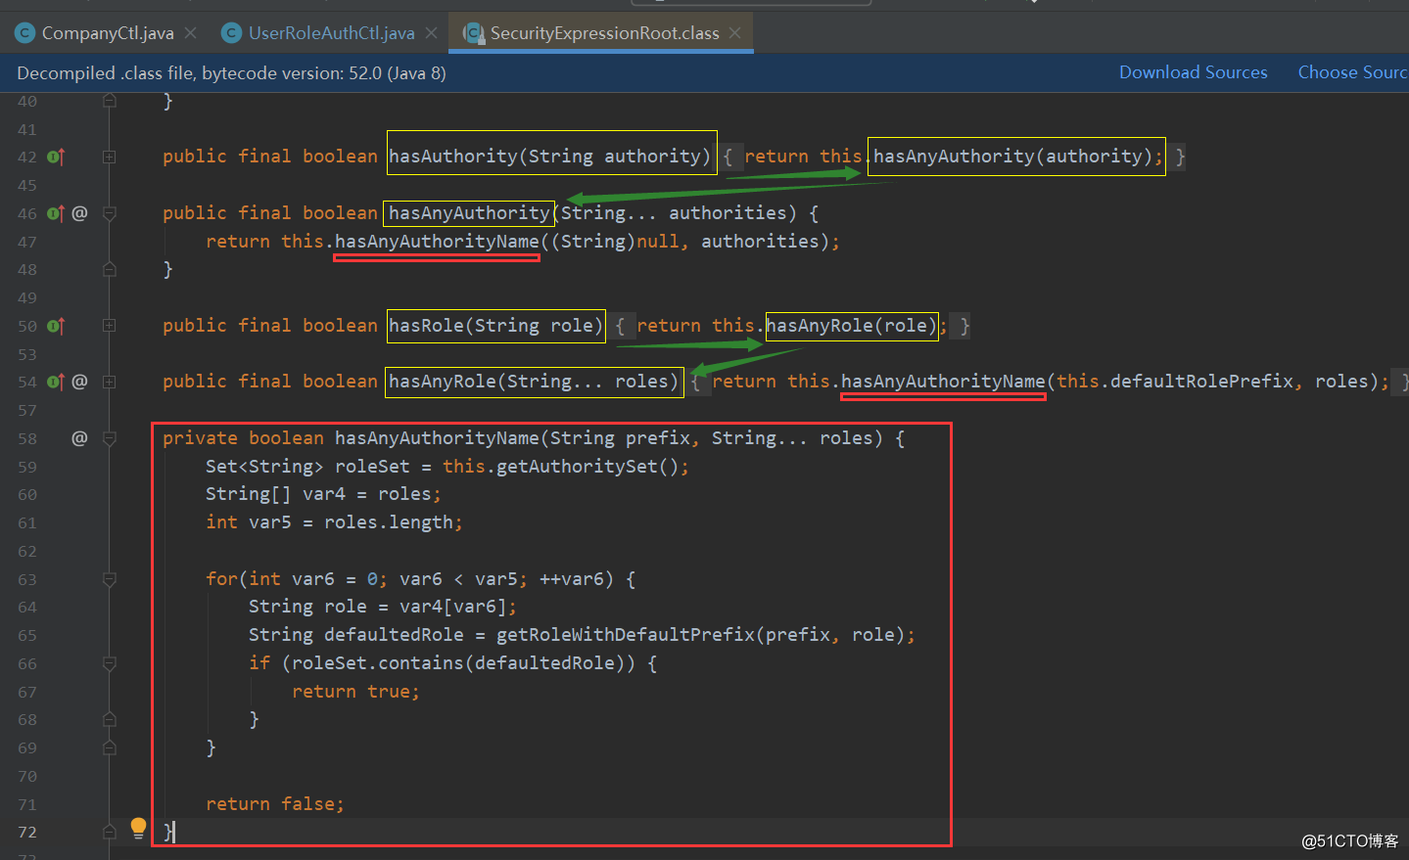Collapse the for loop fold on line 63
The image size is (1409, 860).
tap(110, 579)
